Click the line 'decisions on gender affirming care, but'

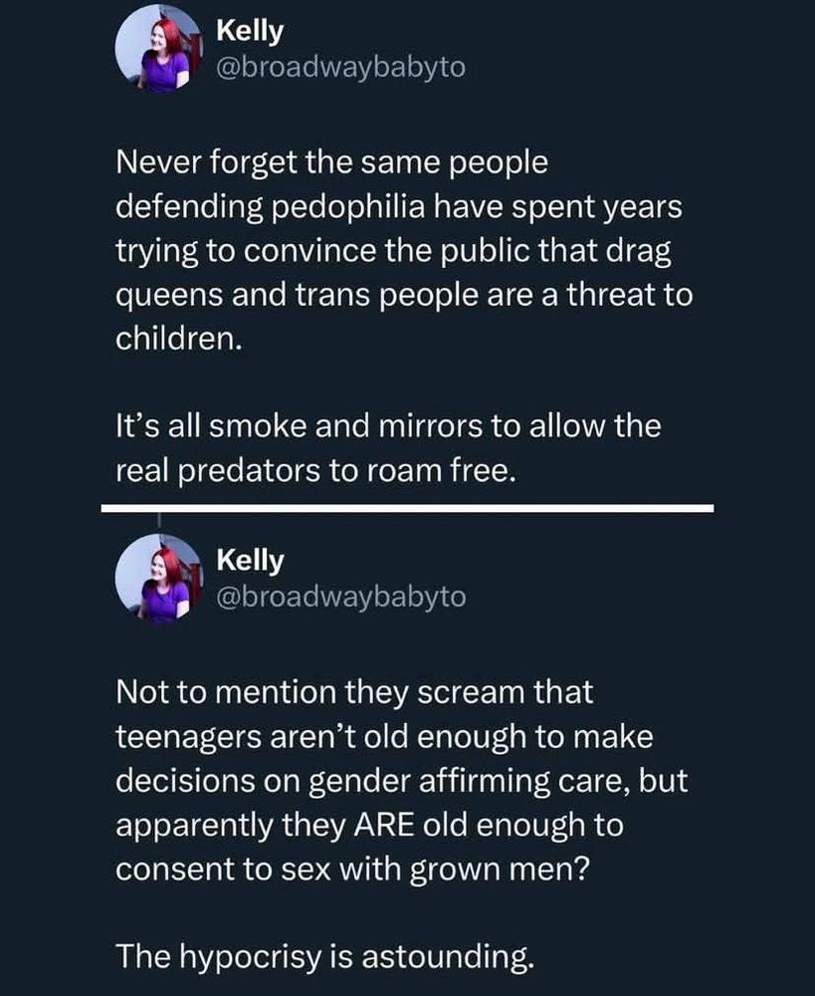click(401, 781)
